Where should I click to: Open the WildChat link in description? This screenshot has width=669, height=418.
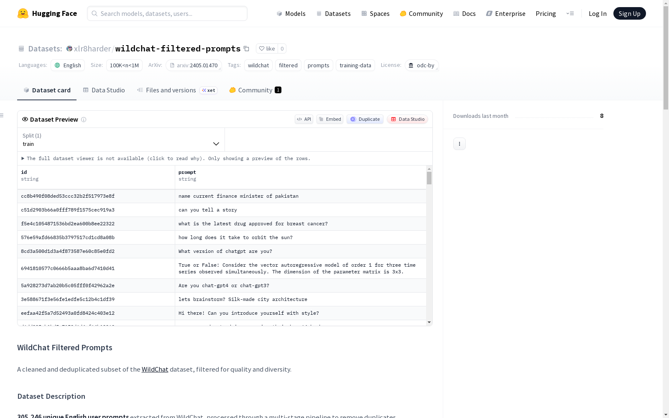155,370
